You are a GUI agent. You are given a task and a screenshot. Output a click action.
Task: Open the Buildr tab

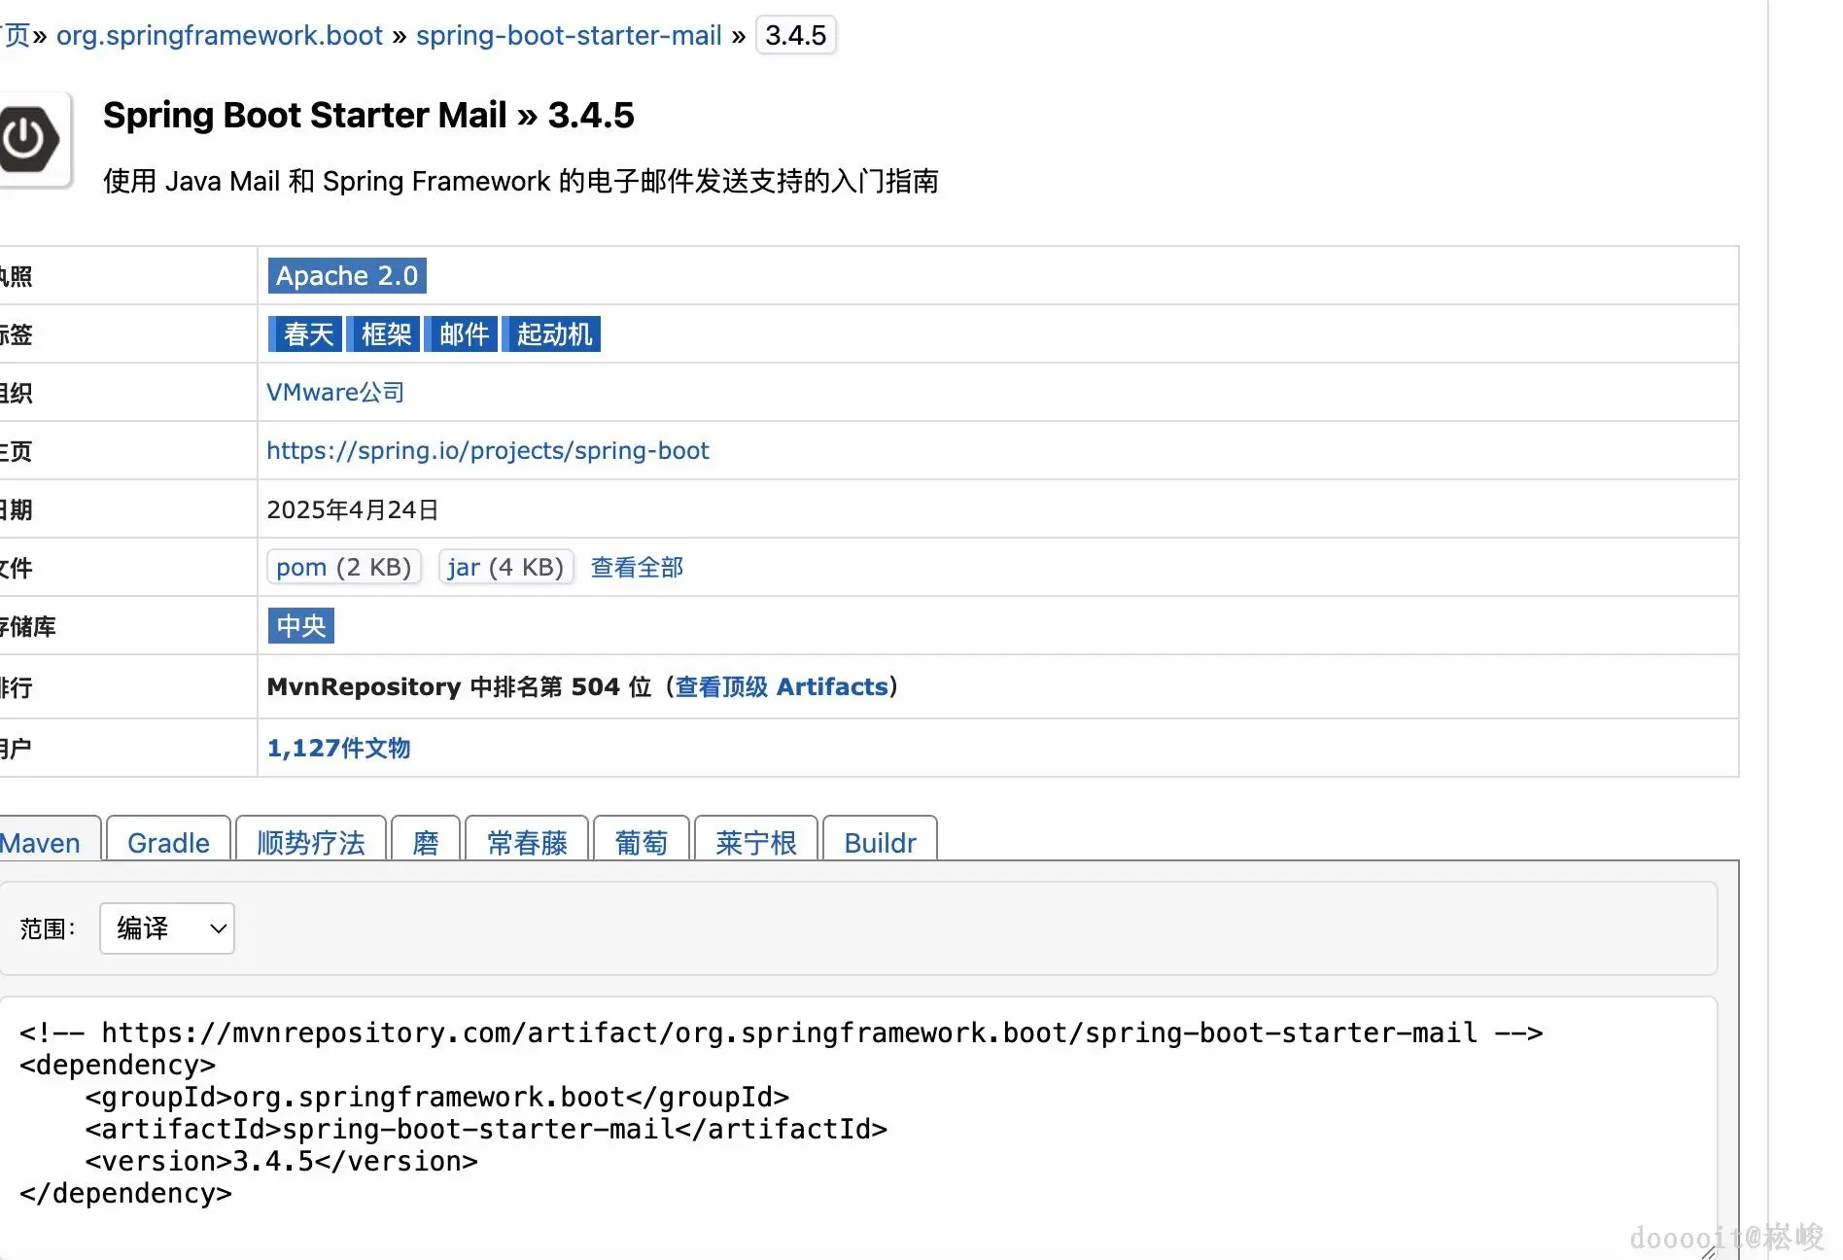(880, 842)
